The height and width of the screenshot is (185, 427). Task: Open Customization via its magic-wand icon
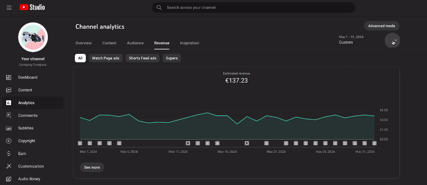point(9,166)
